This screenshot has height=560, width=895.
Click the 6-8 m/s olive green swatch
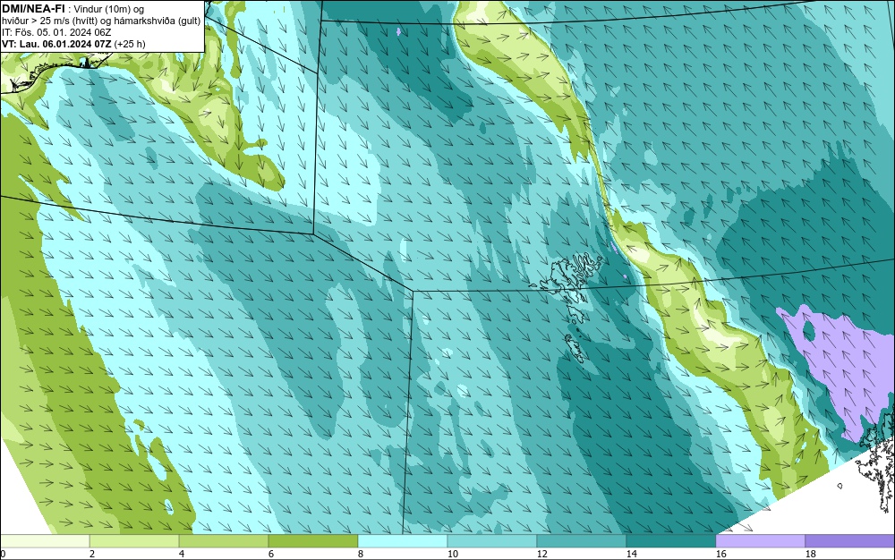point(312,541)
